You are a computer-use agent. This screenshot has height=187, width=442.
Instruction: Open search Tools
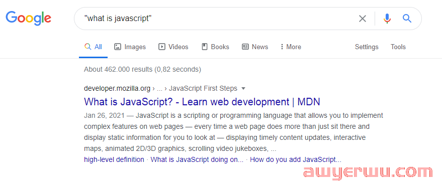click(398, 47)
